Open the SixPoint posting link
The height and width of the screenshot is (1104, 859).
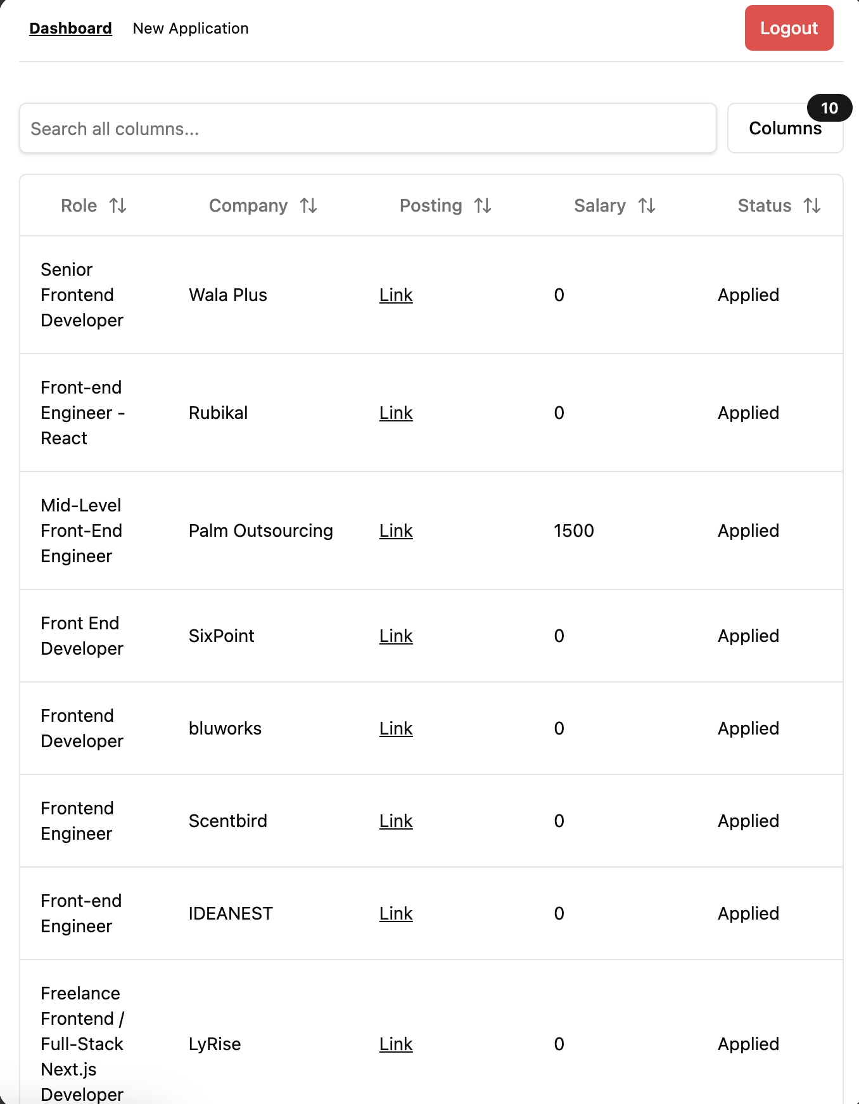pyautogui.click(x=395, y=636)
